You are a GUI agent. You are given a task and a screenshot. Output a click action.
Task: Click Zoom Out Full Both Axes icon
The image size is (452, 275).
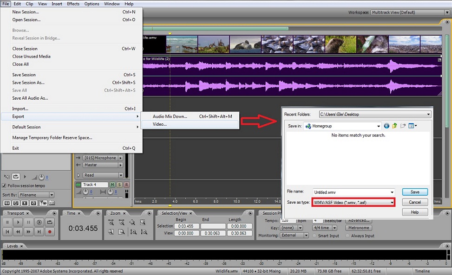click(x=132, y=222)
